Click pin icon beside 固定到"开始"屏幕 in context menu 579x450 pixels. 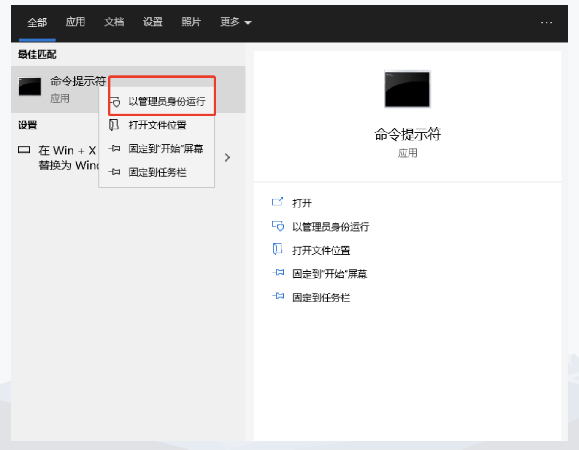pos(114,148)
